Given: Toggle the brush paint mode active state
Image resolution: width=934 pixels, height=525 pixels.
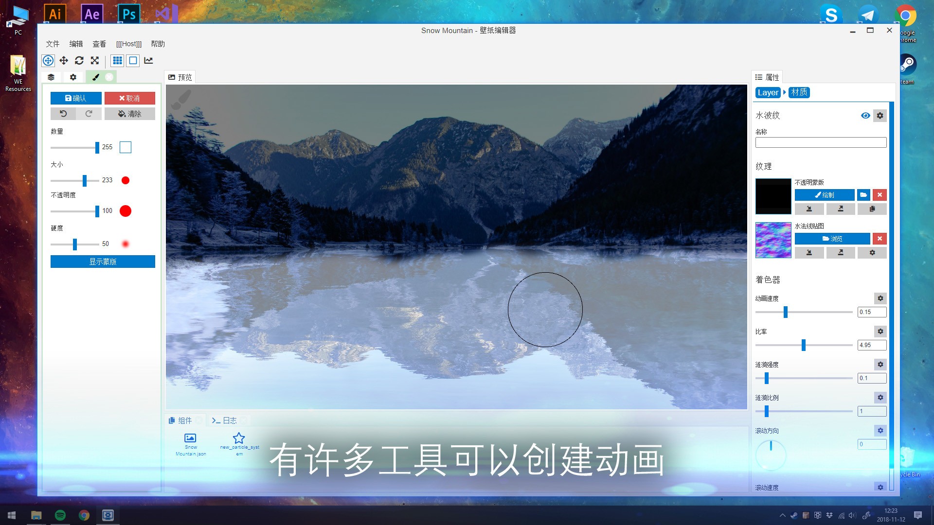Looking at the screenshot, I should pos(95,76).
